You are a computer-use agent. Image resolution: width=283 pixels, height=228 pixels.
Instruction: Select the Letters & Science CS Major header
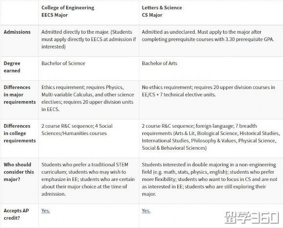[x=162, y=11]
